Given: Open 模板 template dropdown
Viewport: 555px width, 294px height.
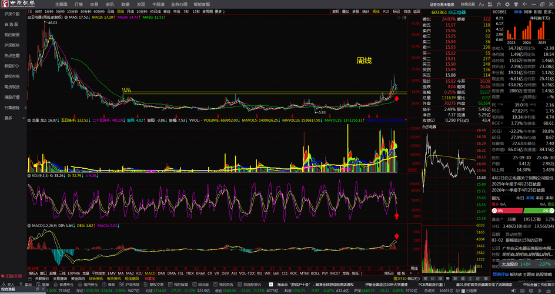Looking at the screenshot, I should [x=401, y=273].
